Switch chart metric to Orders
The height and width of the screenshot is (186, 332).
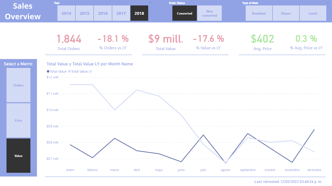(18, 85)
